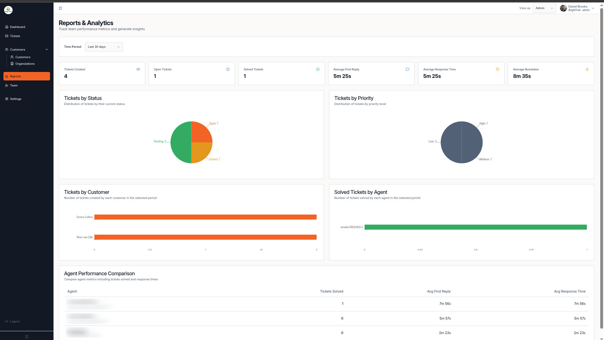Click the Noor van Dijk orange bar
The image size is (604, 340).
205,237
